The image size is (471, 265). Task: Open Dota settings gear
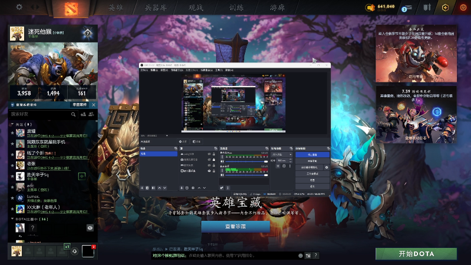pos(19,7)
